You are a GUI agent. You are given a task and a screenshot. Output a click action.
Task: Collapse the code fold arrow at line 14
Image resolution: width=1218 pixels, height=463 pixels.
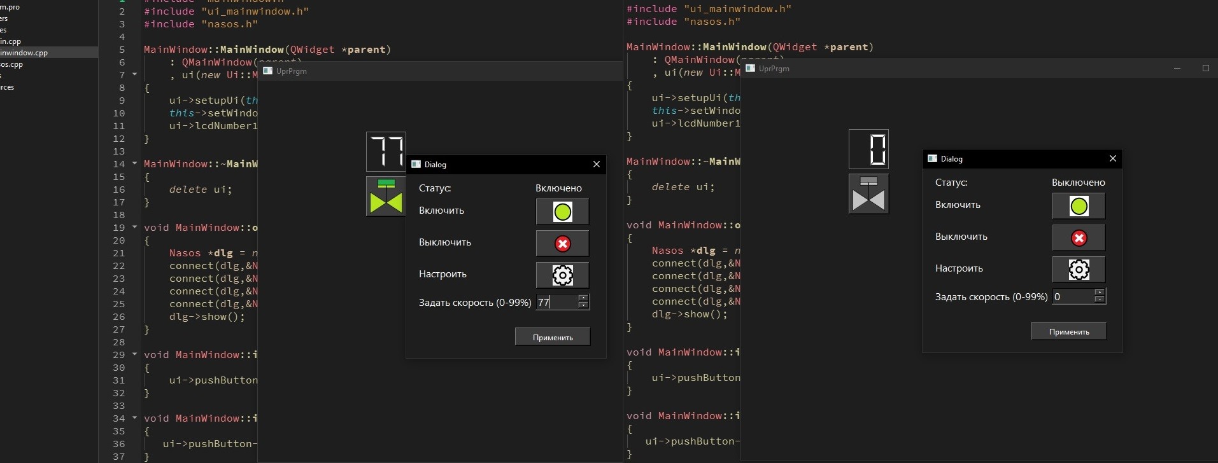pyautogui.click(x=134, y=163)
